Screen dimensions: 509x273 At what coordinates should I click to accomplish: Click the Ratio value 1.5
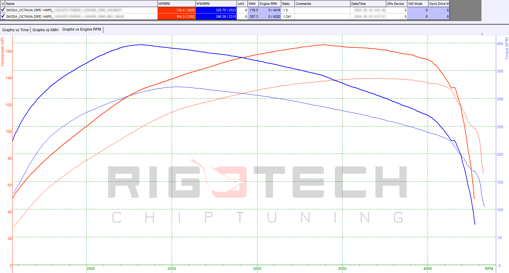[288, 10]
